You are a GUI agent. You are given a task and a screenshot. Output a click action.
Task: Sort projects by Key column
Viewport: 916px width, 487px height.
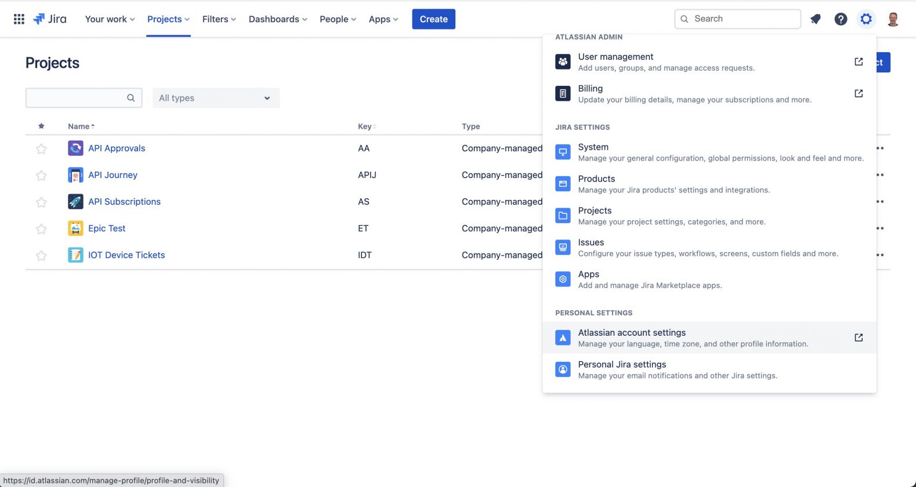tap(367, 126)
